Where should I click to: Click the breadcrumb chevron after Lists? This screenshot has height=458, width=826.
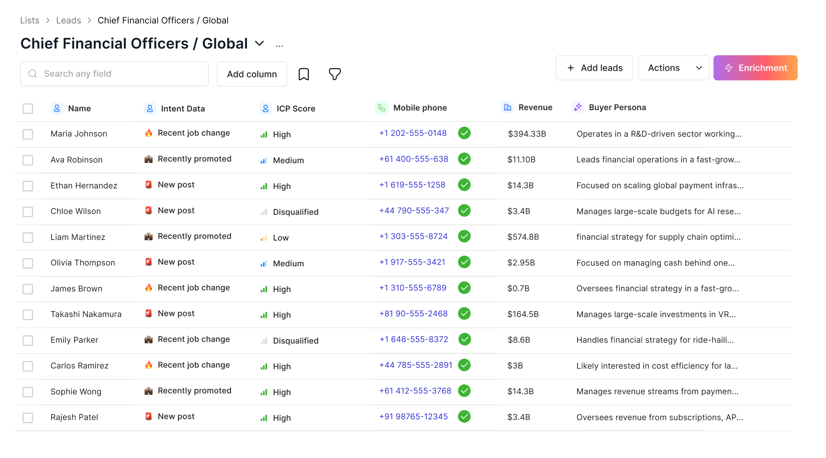(48, 21)
